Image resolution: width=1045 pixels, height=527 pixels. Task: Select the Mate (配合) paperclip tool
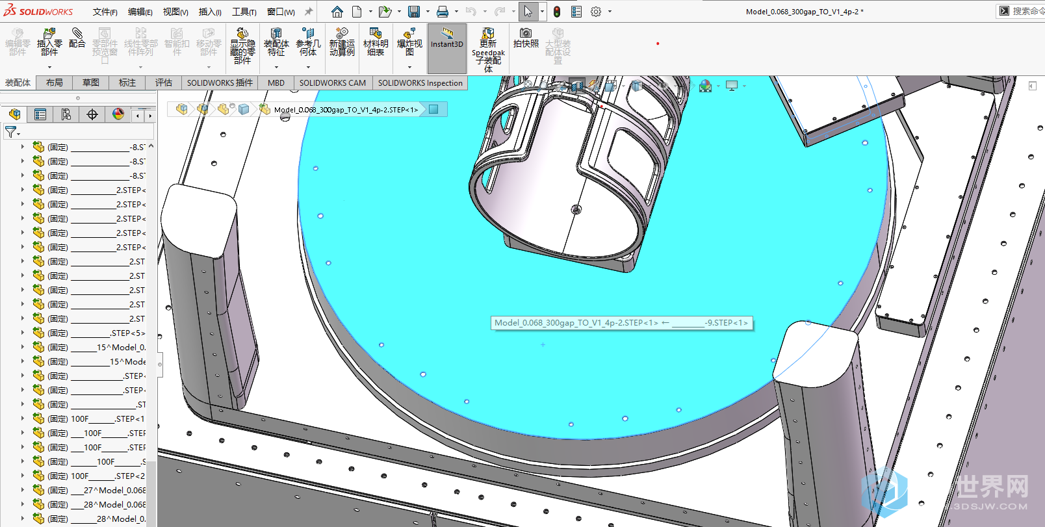coord(77,38)
